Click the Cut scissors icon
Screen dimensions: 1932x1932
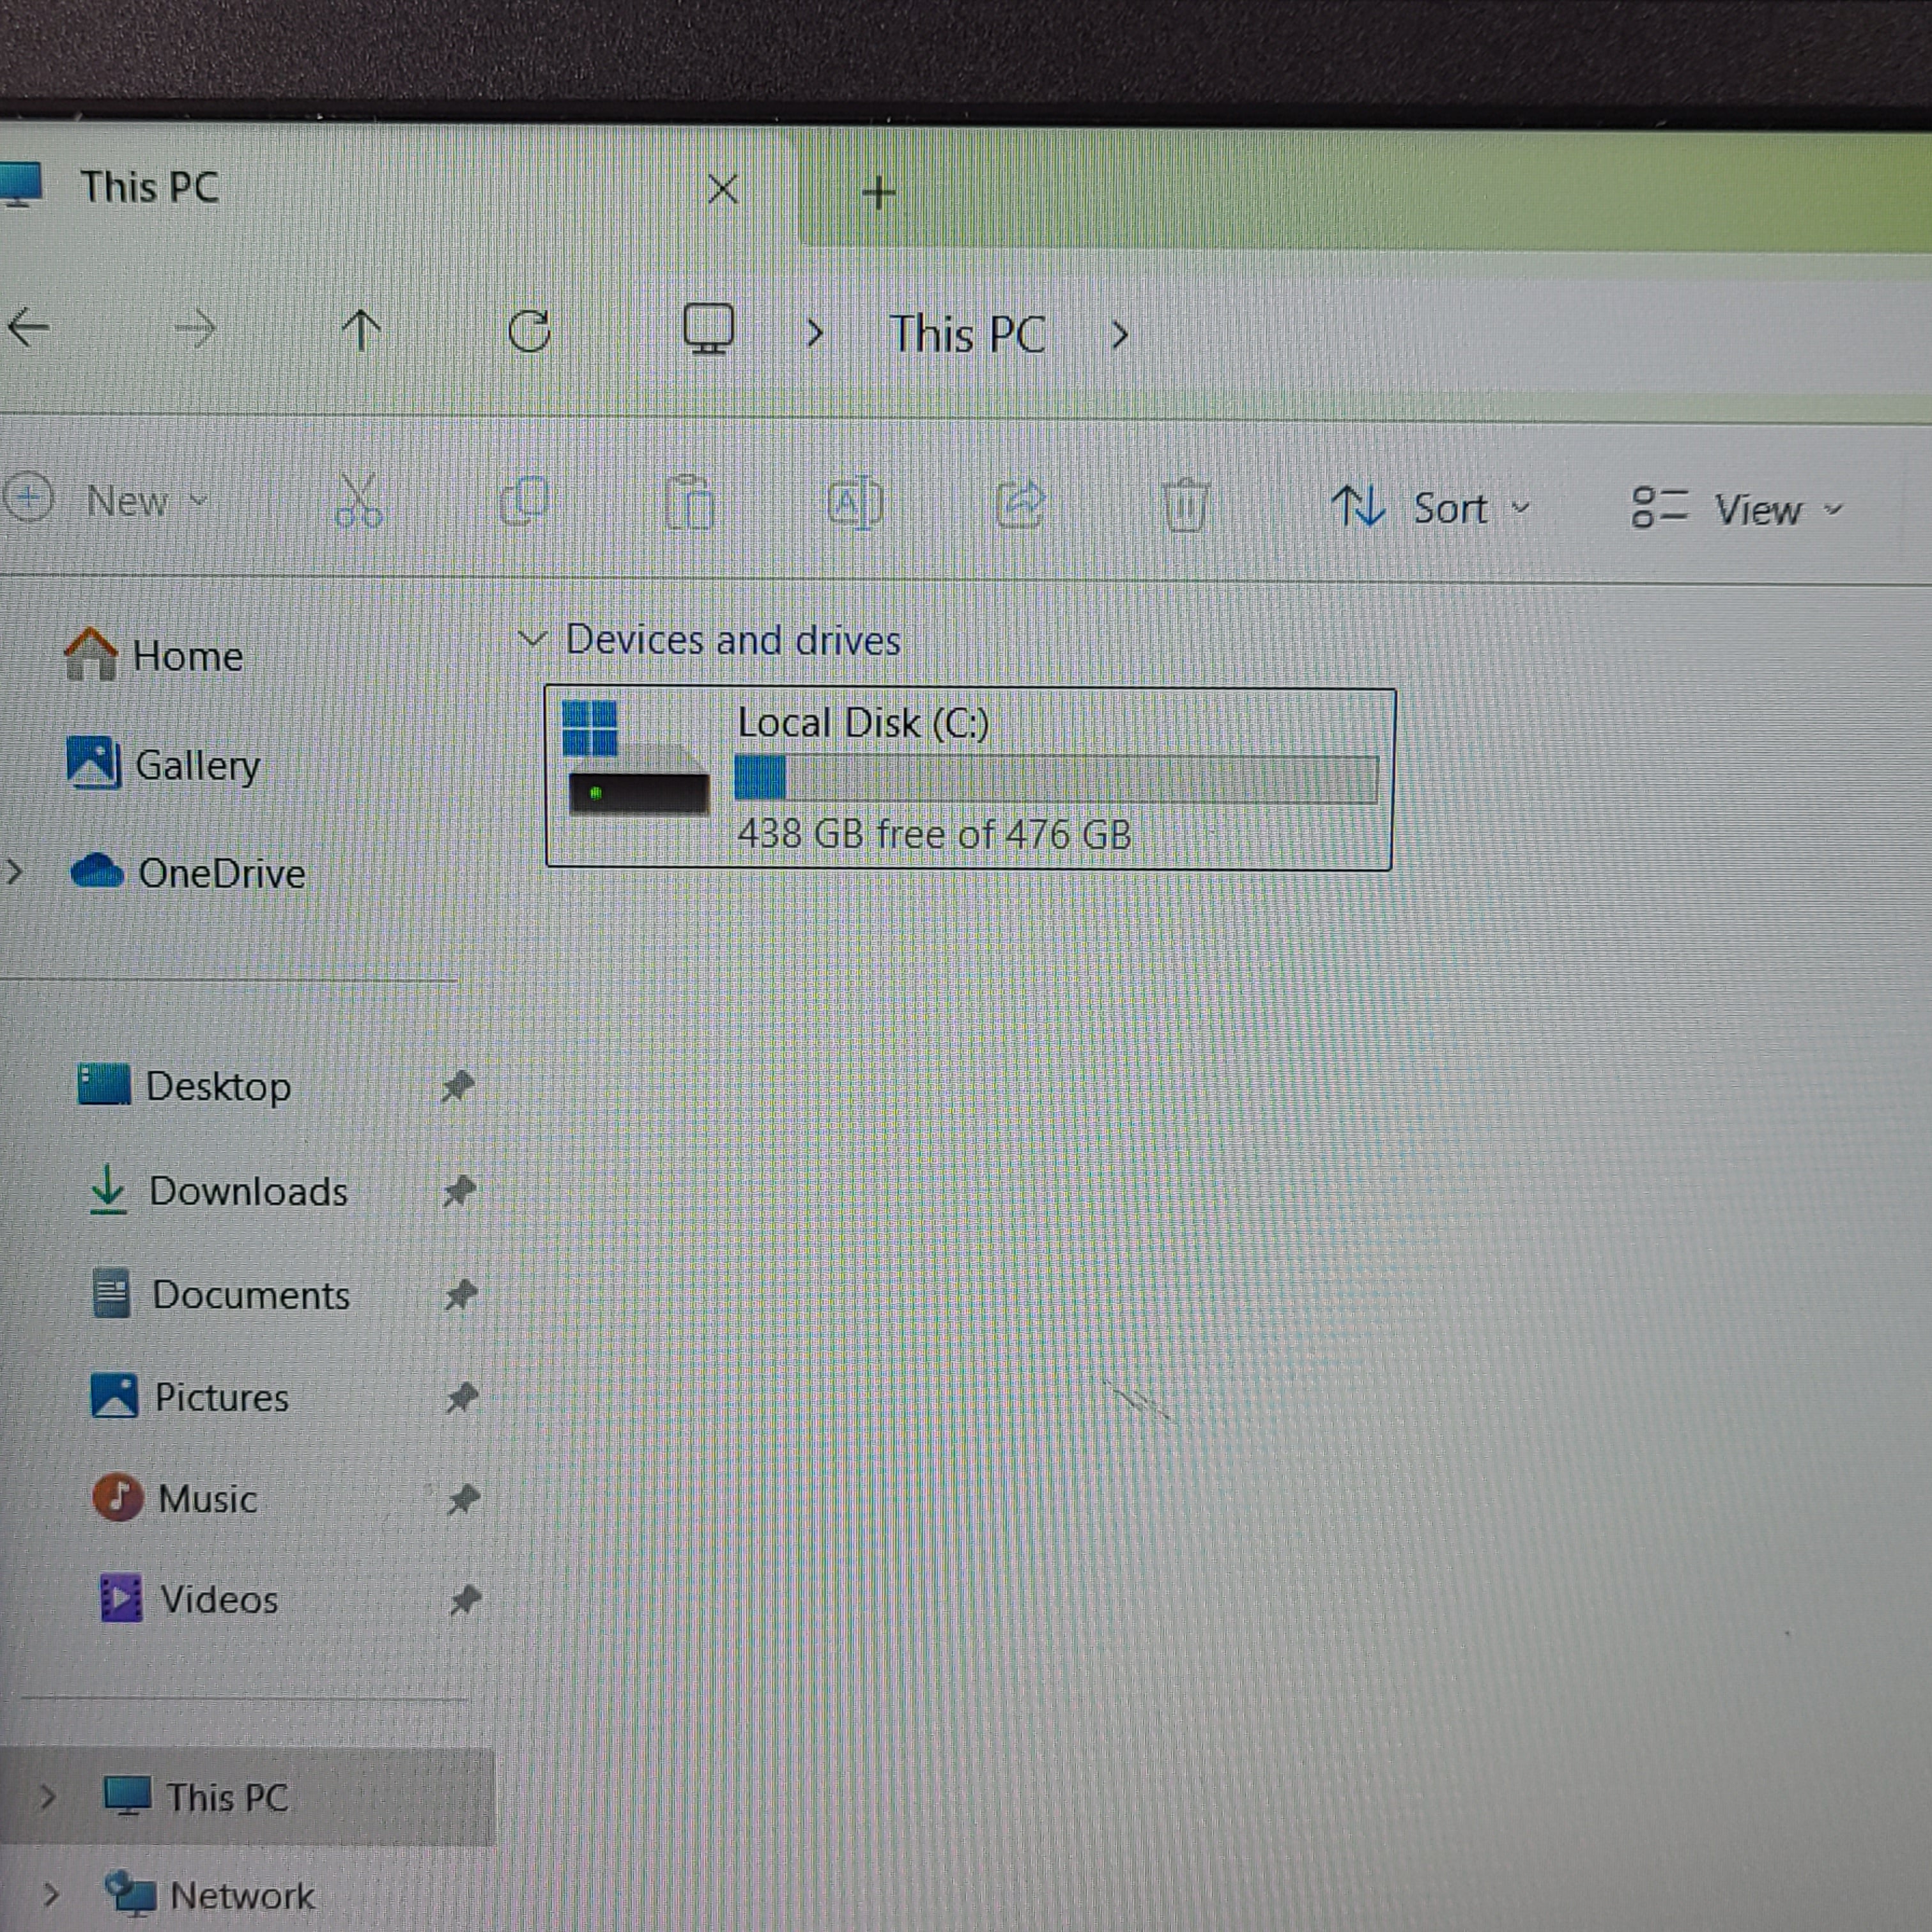coord(358,501)
